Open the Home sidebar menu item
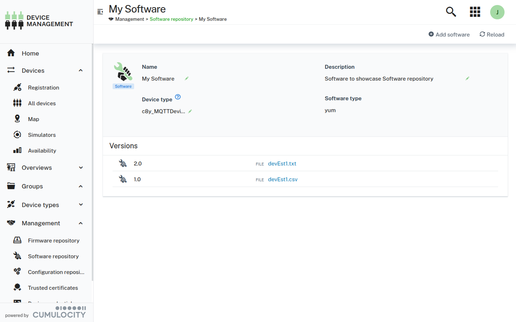The image size is (516, 322). click(30, 53)
